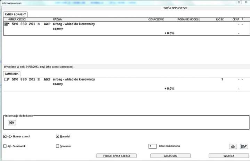Click the help question mark icon

click(x=239, y=2)
